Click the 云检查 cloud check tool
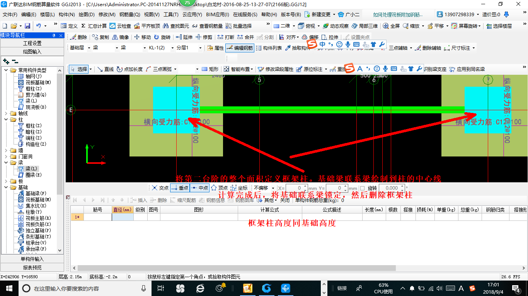This screenshot has height=296, width=528. 120,26
